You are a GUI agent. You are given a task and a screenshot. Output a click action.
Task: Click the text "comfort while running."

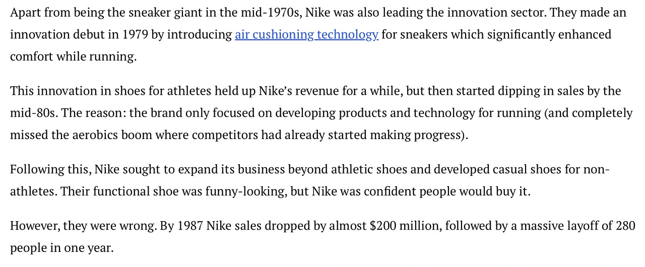[73, 57]
